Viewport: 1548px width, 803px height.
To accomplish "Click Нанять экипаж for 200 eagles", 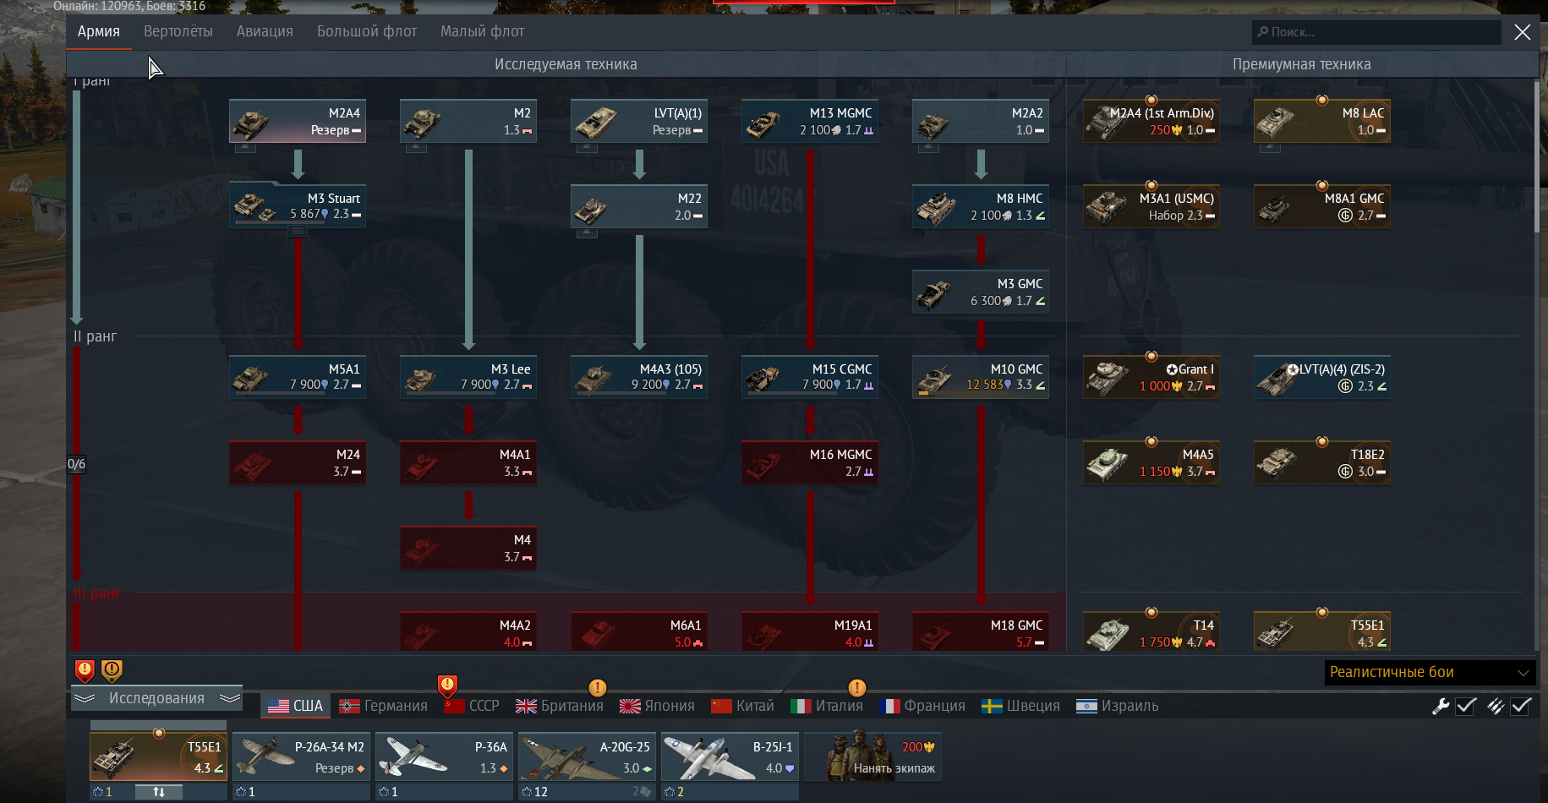I will pyautogui.click(x=872, y=757).
